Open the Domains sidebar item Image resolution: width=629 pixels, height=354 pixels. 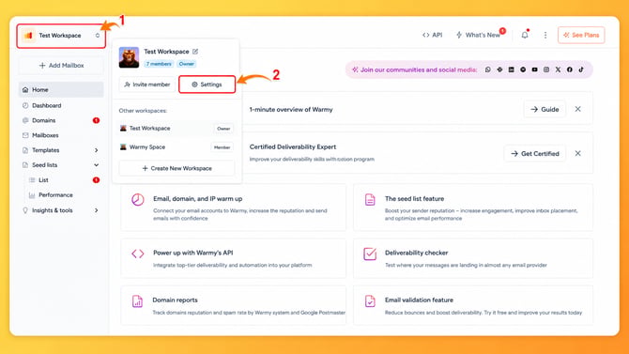[x=44, y=120]
